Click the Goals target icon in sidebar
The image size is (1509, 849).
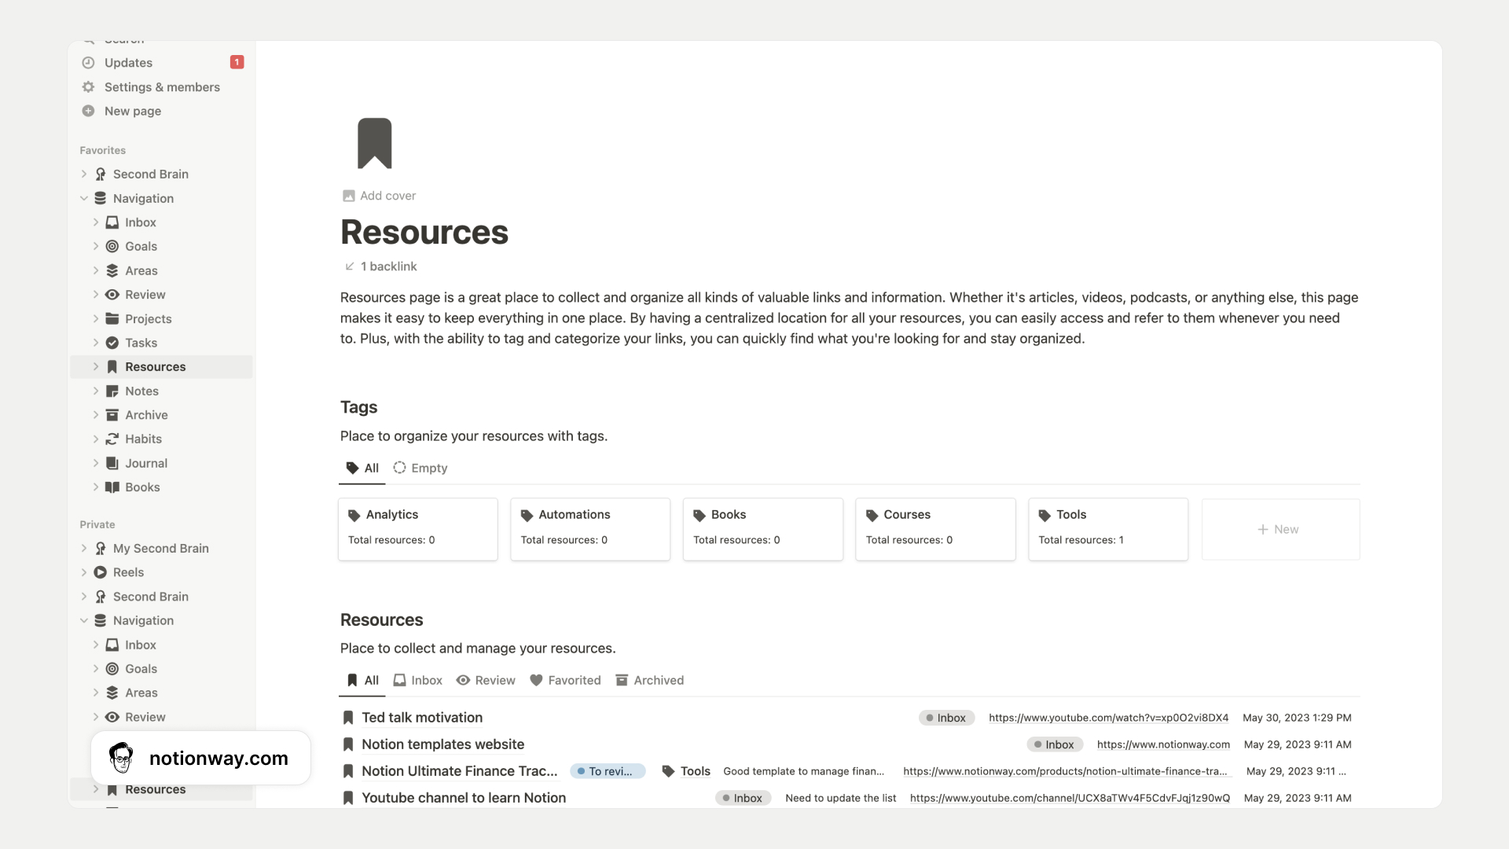coord(111,246)
